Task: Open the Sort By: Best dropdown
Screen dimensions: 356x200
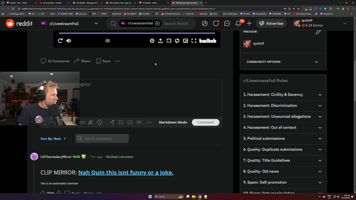Action: 53,138
